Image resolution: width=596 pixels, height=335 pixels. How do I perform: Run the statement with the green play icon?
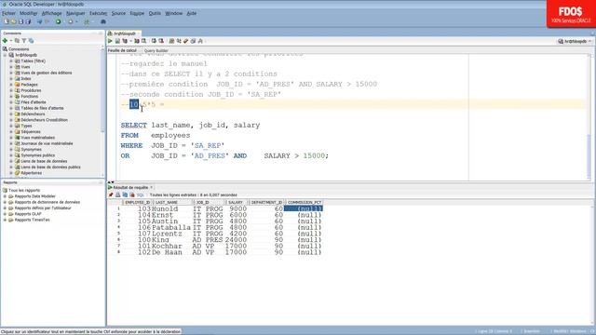tap(110, 41)
